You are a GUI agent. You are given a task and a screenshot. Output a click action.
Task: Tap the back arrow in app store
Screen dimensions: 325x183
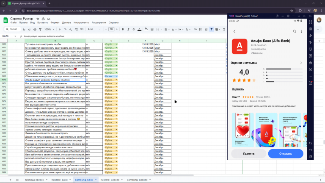(x=234, y=31)
